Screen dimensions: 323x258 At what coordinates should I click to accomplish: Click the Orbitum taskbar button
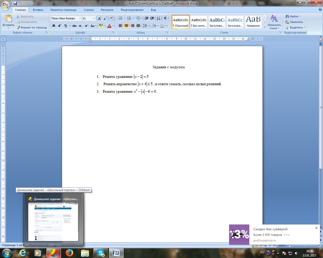click(x=54, y=253)
